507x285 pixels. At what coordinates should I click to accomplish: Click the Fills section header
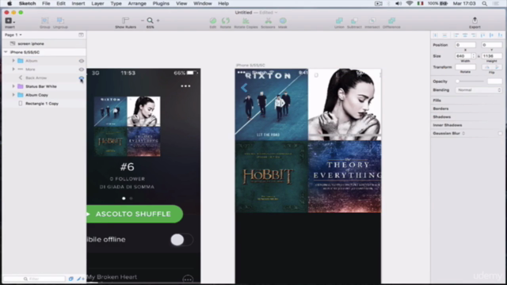[x=436, y=101]
